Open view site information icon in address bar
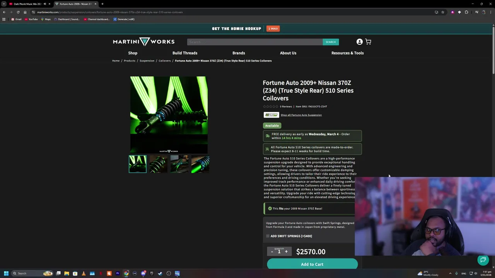This screenshot has height=278, width=495. [x=33, y=12]
